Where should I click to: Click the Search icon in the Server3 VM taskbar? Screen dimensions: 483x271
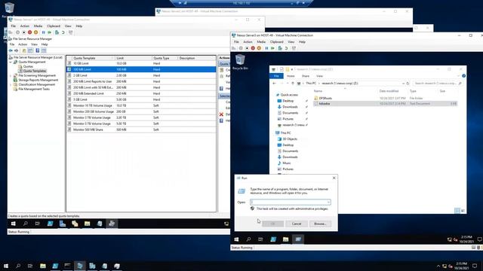(248, 239)
